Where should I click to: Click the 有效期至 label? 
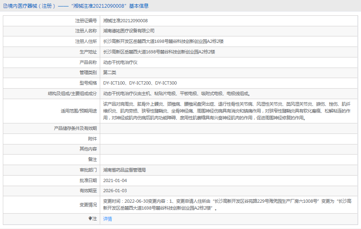click(x=88, y=191)
